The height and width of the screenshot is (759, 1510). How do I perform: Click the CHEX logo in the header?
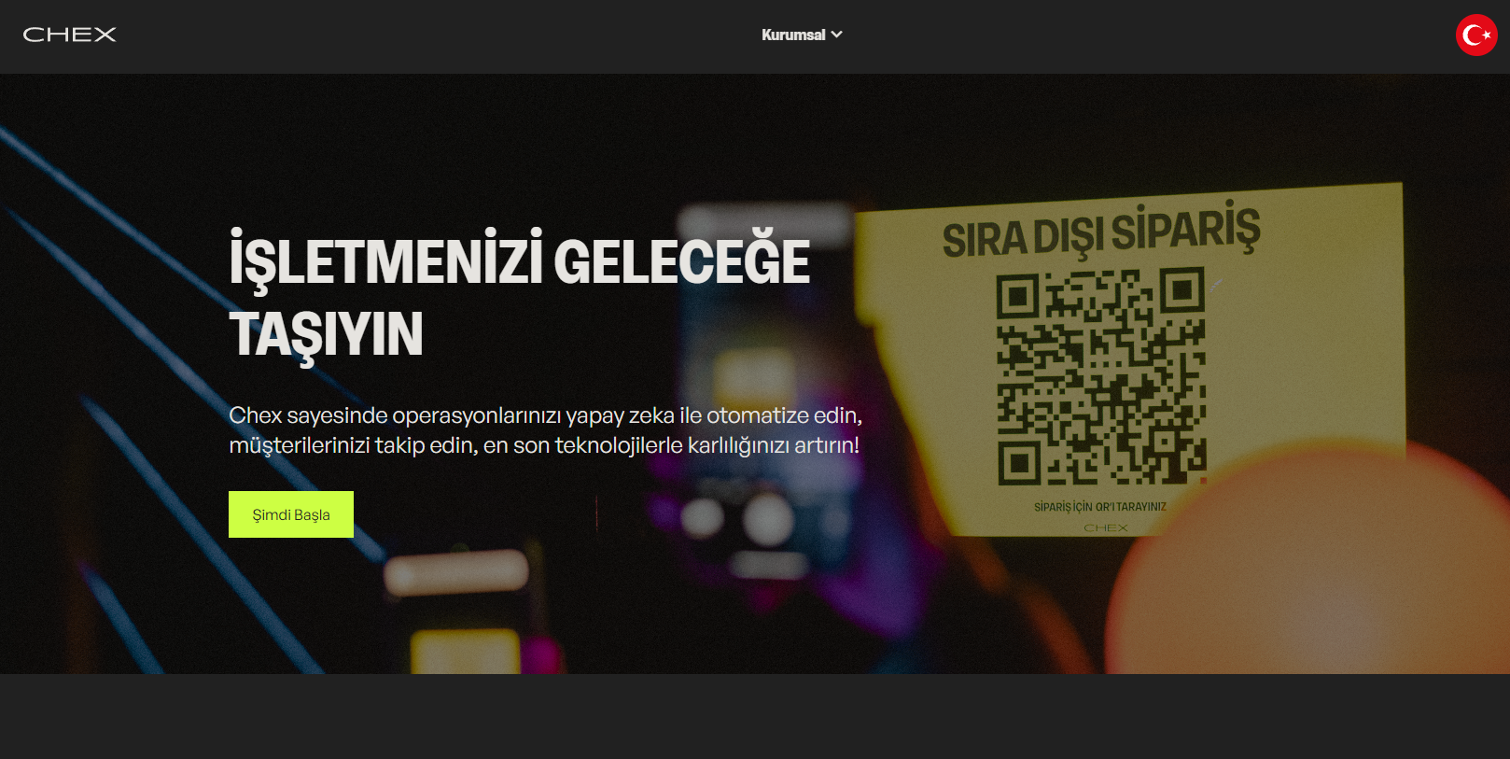click(70, 35)
